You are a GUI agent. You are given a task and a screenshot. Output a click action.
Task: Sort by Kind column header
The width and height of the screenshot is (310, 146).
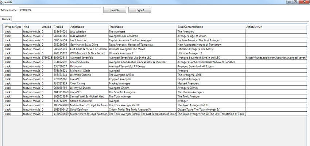pyautogui.click(x=32, y=27)
